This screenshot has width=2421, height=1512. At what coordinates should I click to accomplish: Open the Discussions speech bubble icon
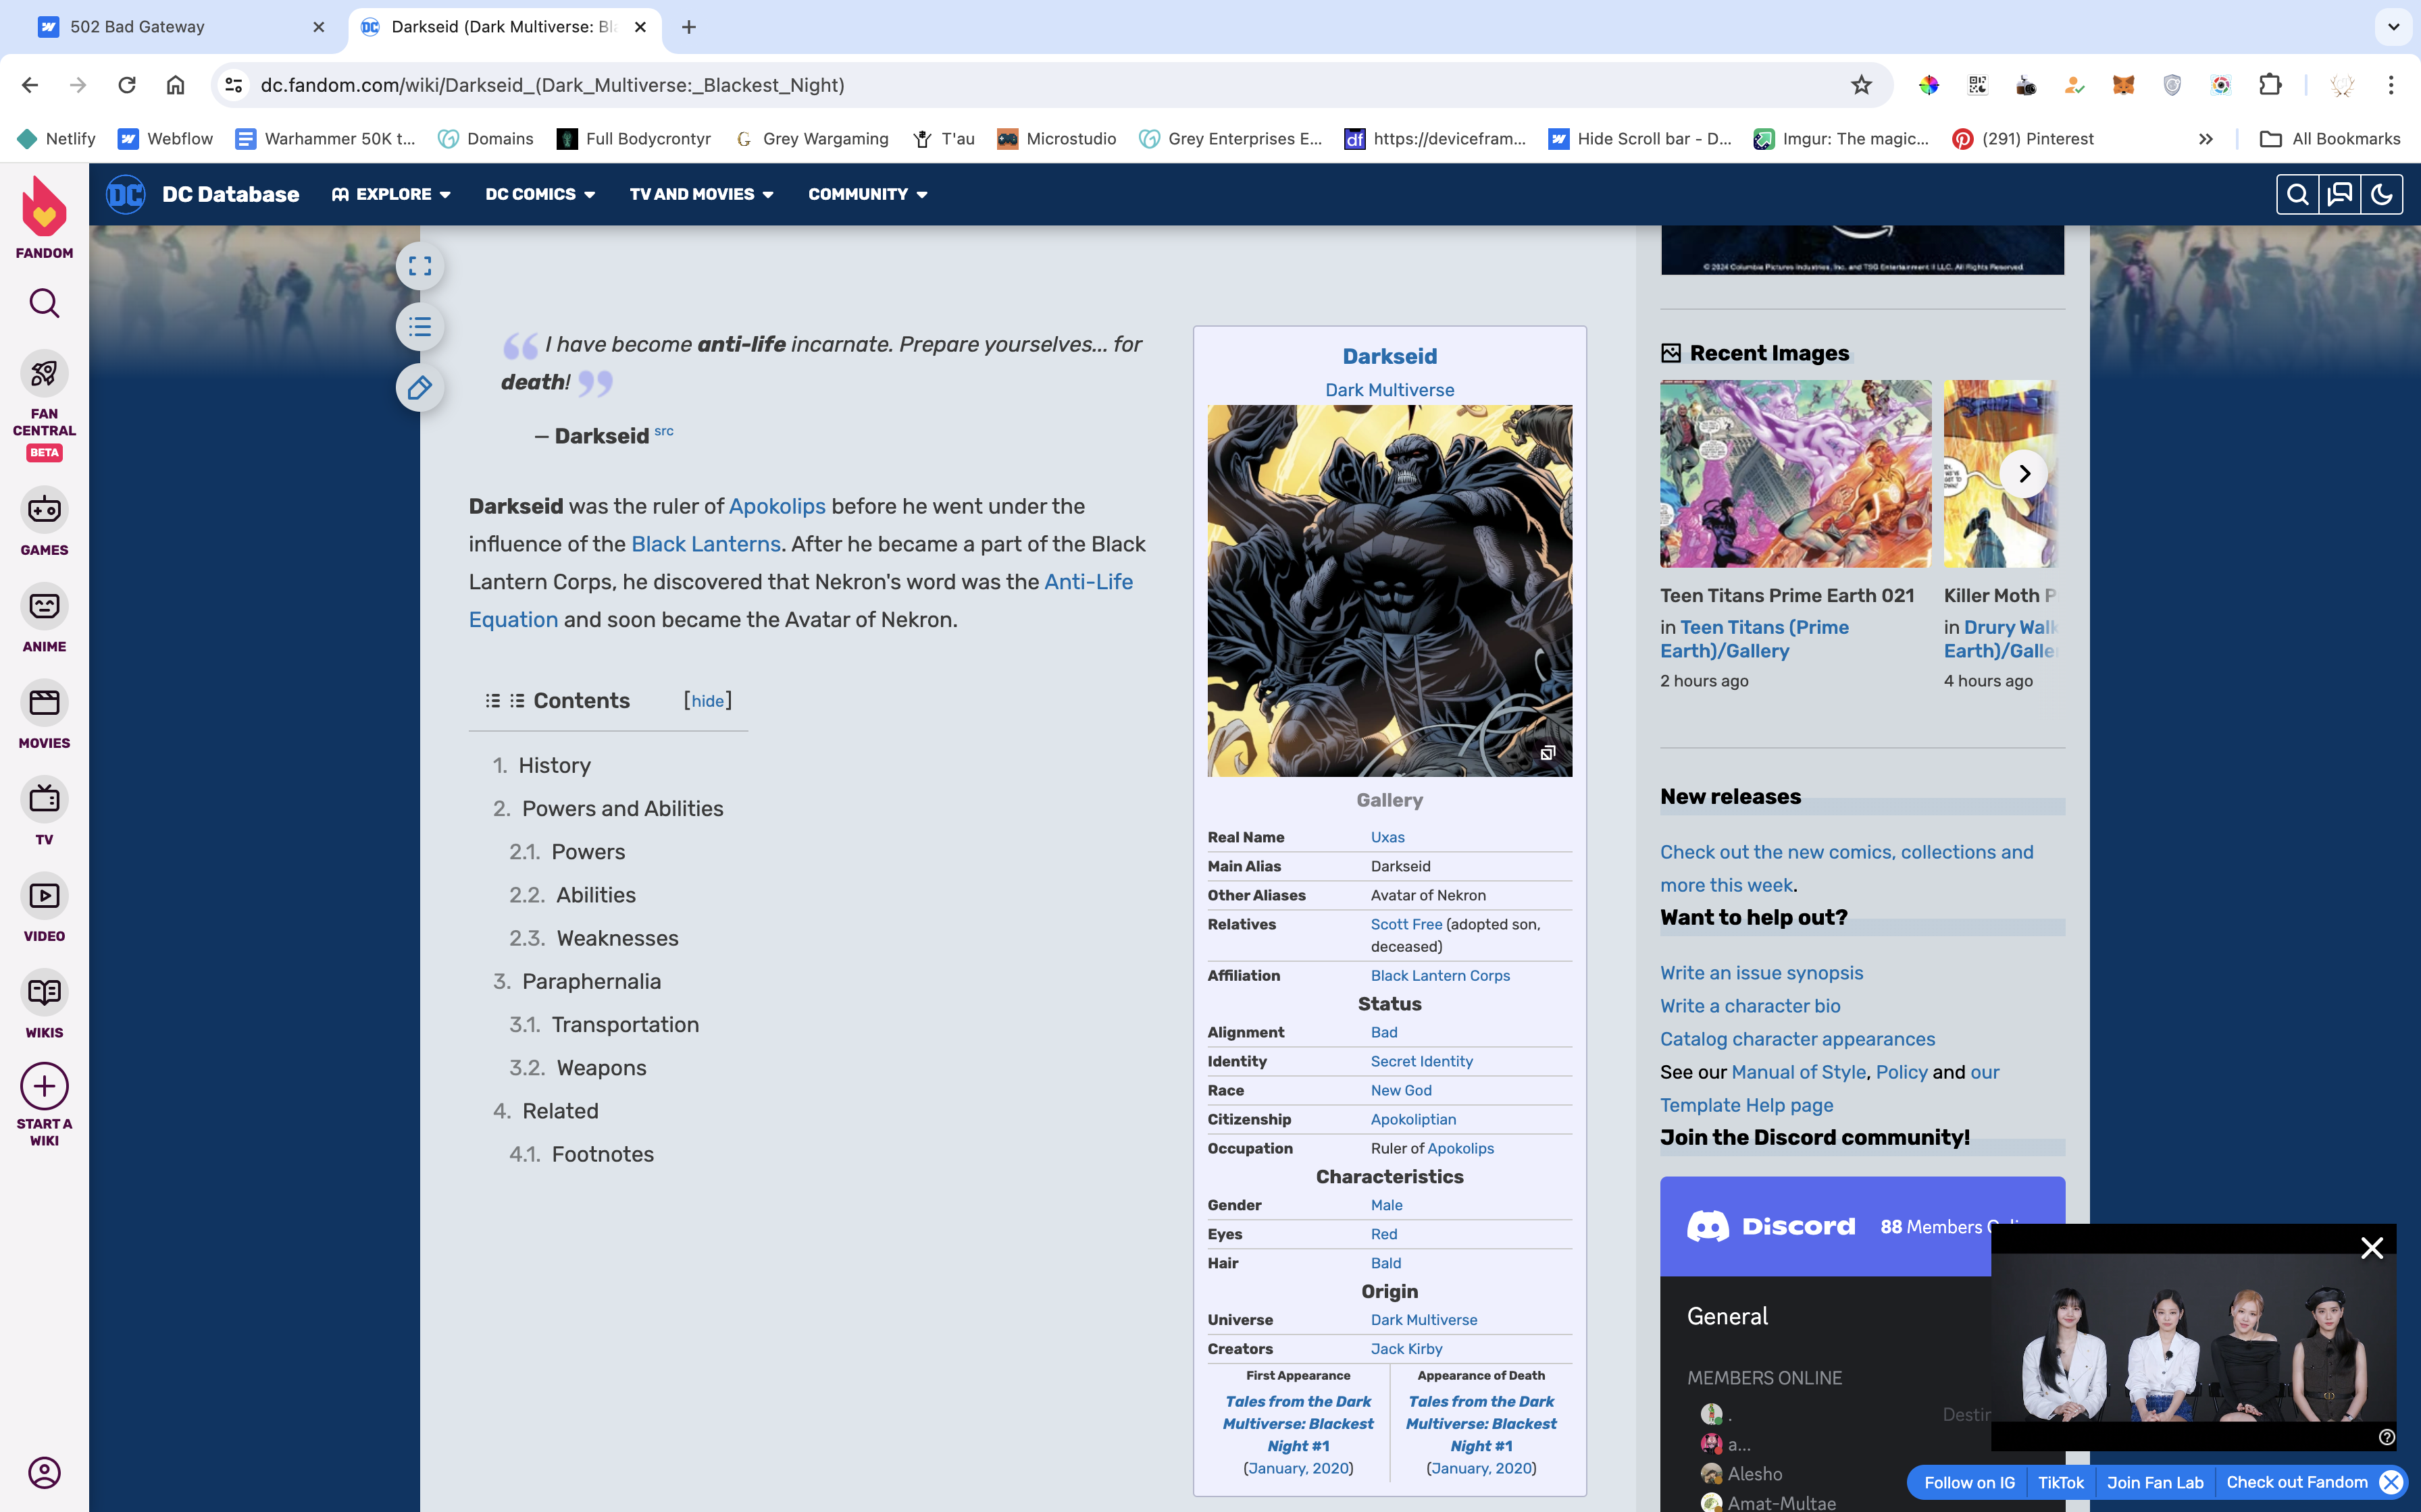point(2339,194)
